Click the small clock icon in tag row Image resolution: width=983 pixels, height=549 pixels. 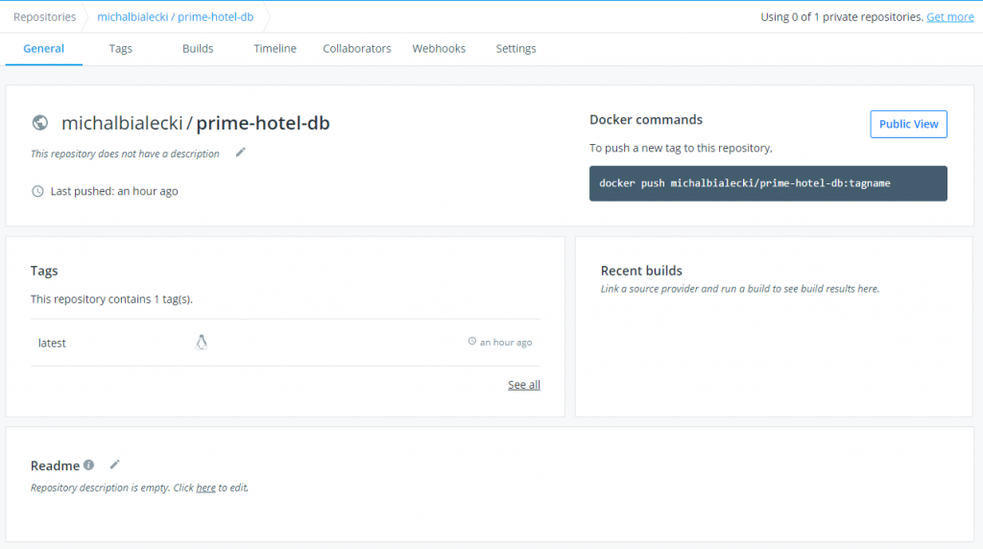tap(472, 341)
